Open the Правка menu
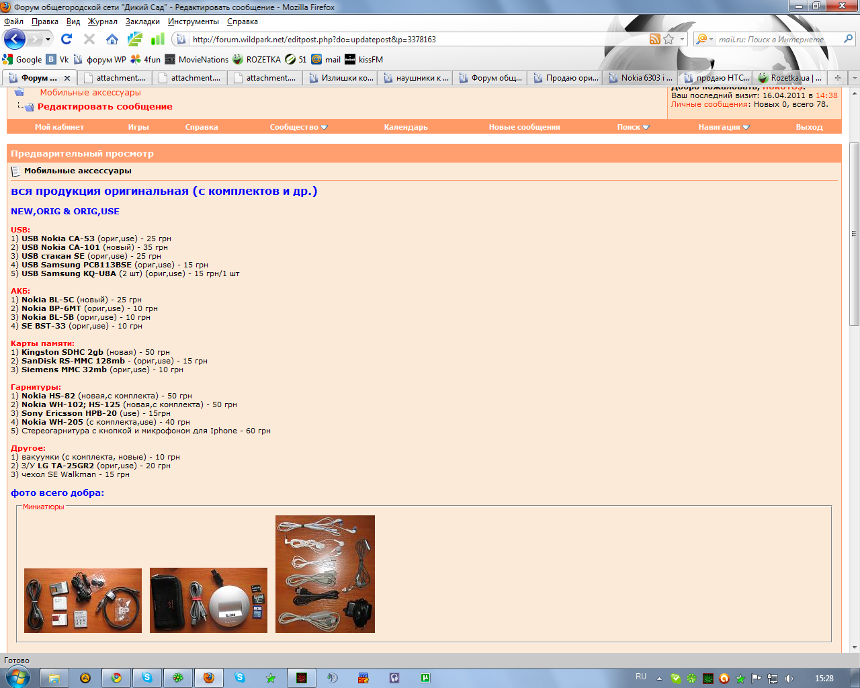Viewport: 860px width, 688px height. coord(45,21)
